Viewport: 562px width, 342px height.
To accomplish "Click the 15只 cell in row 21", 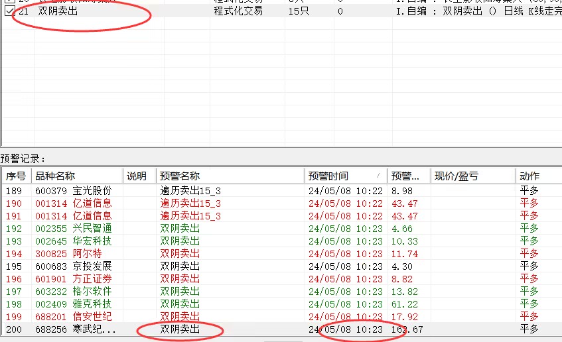I will [299, 11].
